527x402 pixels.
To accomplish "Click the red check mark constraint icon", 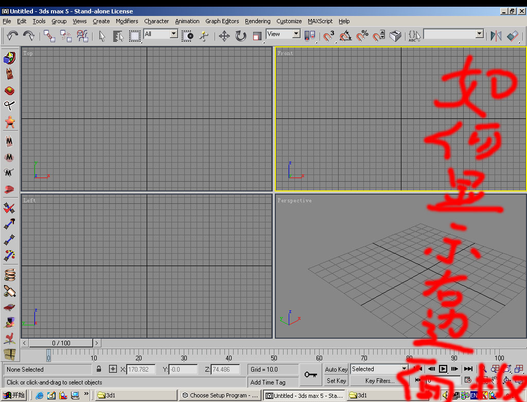I will 9,208.
